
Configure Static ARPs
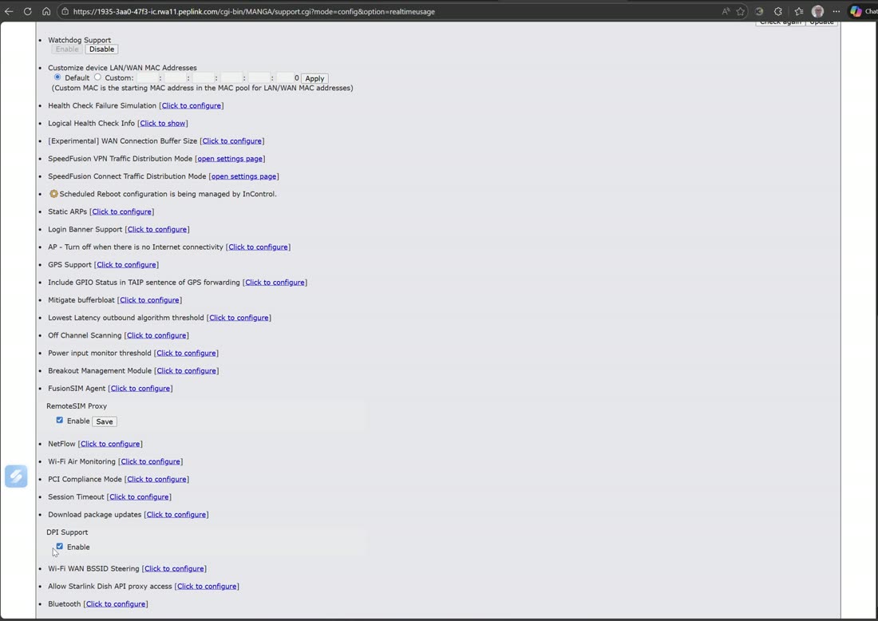click(121, 212)
